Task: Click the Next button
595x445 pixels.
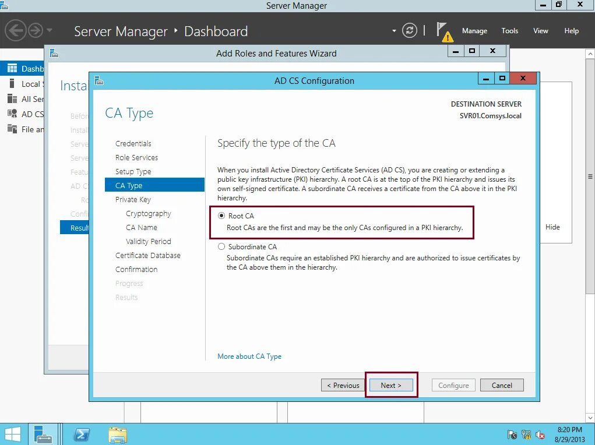Action: point(391,385)
